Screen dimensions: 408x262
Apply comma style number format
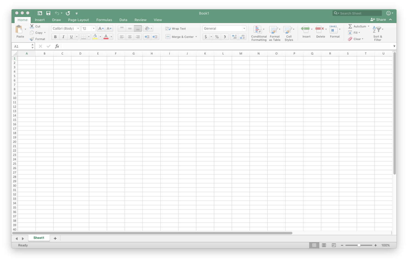coord(225,37)
